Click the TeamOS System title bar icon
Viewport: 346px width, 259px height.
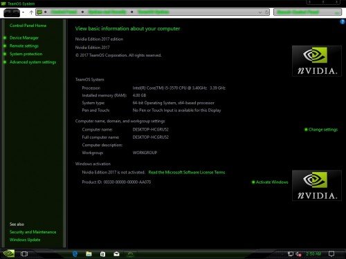(x=3, y=3)
